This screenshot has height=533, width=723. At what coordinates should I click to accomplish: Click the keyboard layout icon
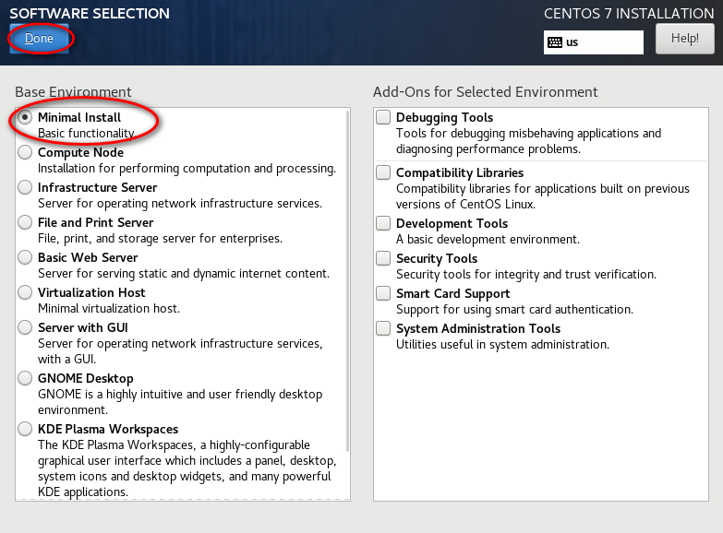pos(555,42)
